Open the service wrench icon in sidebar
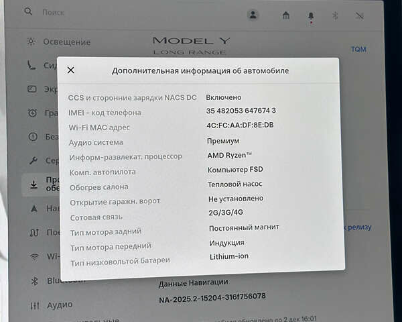Screen dimensions: 402x322 click(32, 161)
